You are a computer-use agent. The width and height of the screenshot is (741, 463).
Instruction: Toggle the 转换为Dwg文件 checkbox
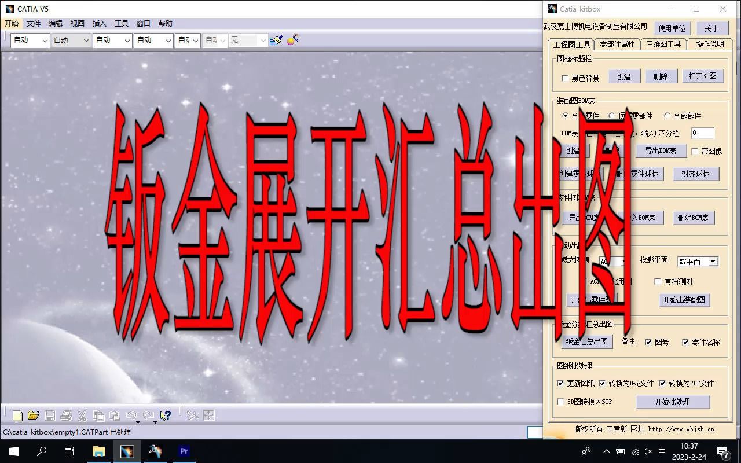pos(602,383)
